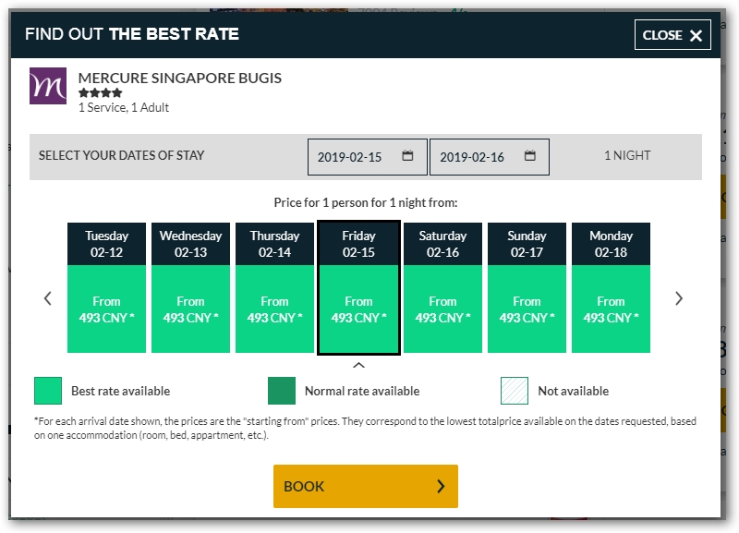
Task: Choose Saturday 02-16 rate tile
Action: pos(442,287)
